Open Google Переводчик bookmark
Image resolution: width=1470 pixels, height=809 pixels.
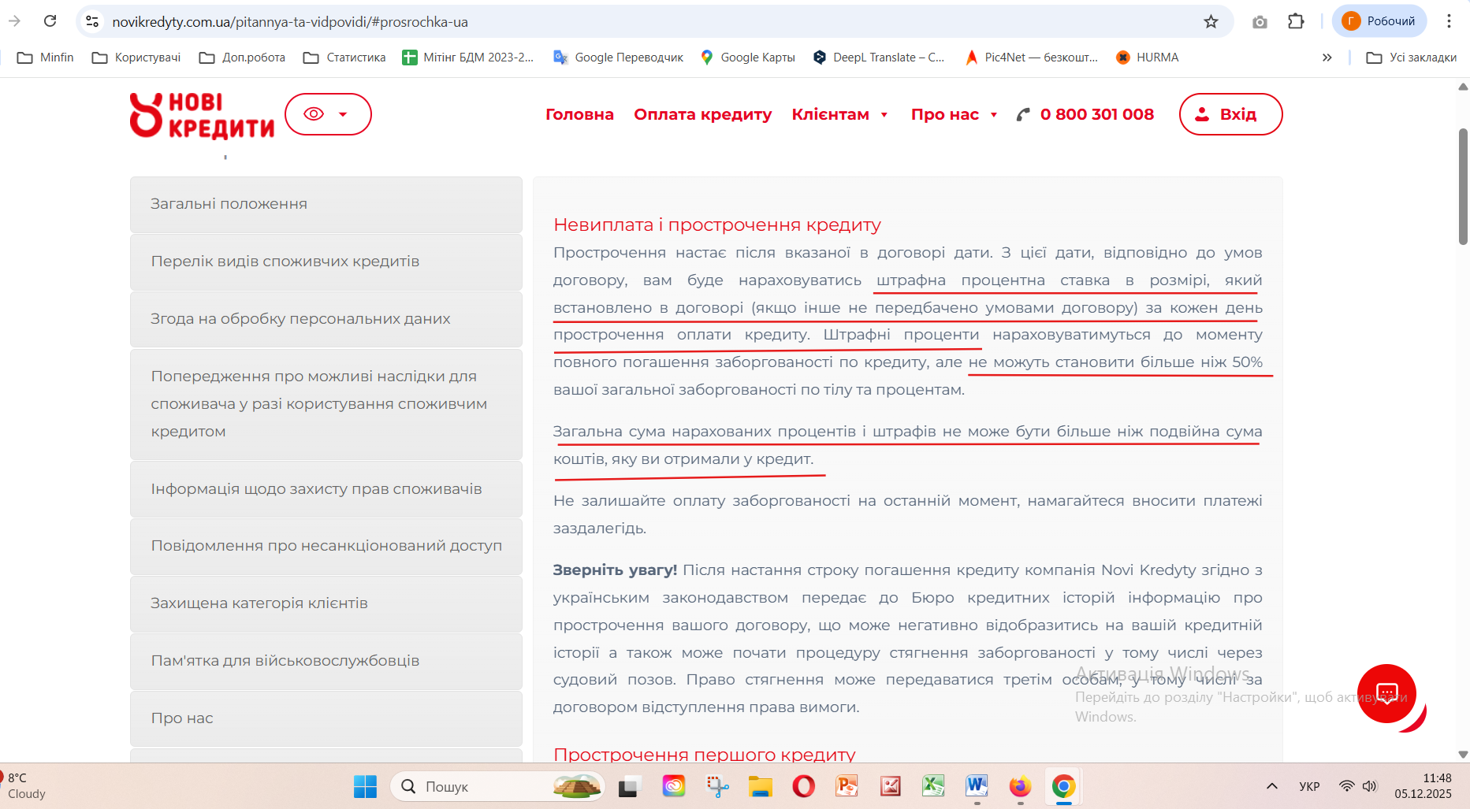(x=619, y=58)
